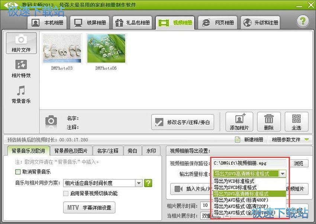This screenshot has height=224, width=316.
Task: Click the gift box icon on 礼品包相册 tab
Action: 119,23
